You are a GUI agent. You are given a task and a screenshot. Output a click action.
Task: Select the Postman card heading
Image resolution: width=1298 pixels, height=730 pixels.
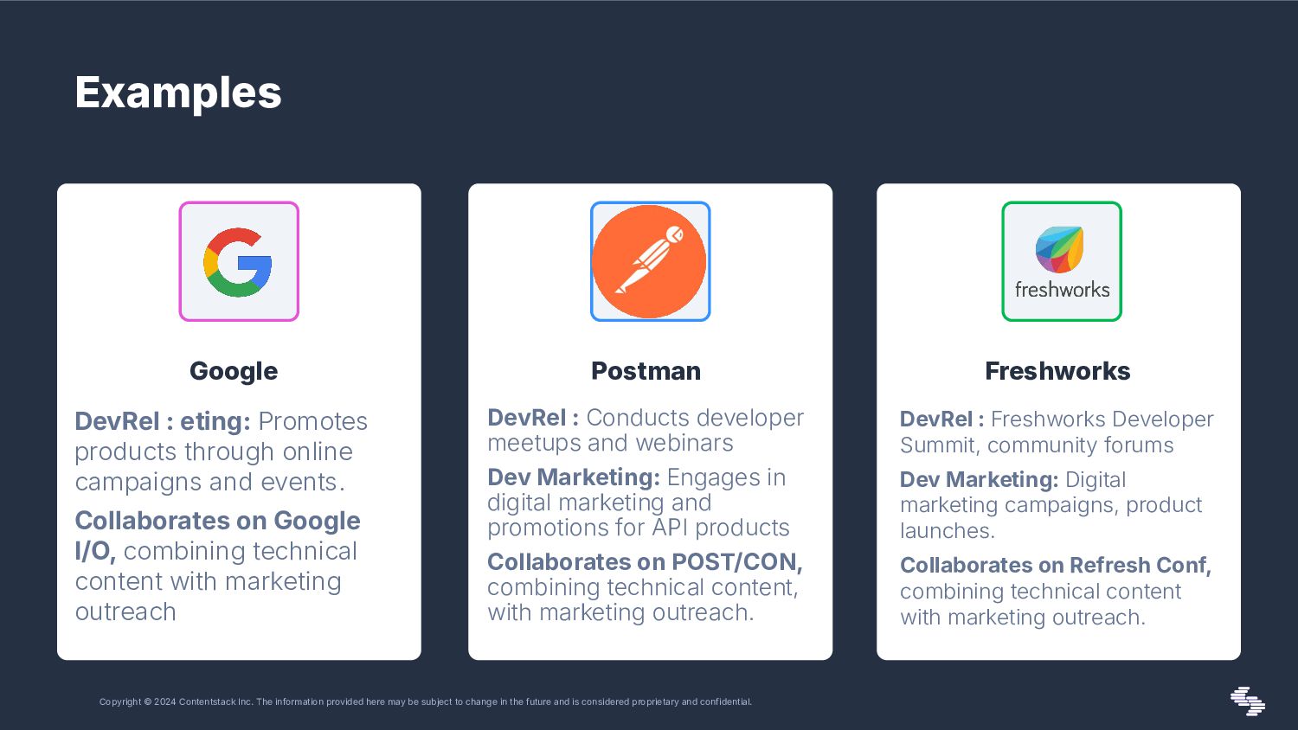click(646, 371)
